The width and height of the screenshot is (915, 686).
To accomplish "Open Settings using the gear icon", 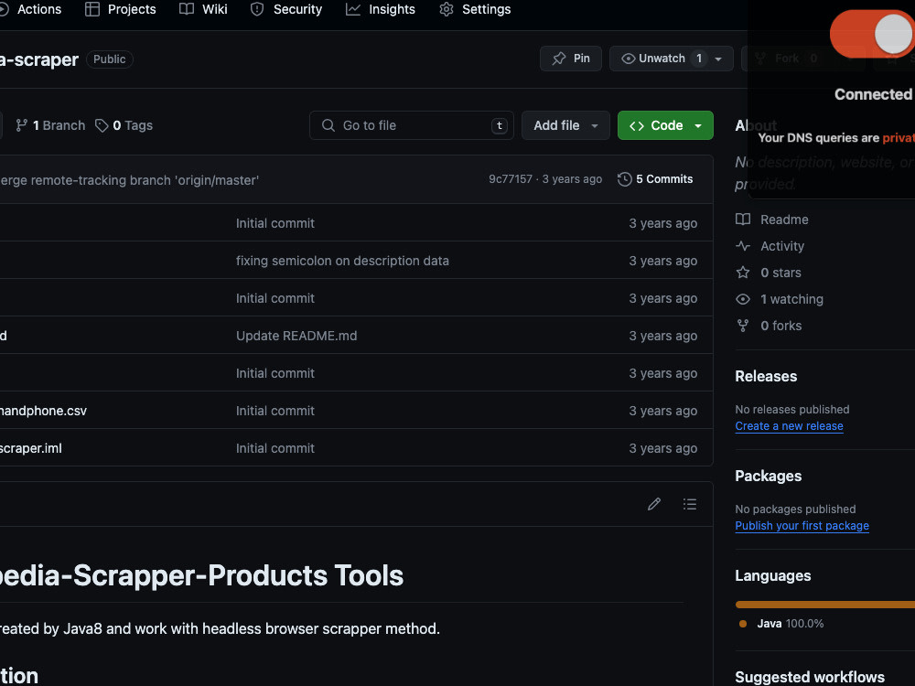I will coord(446,9).
